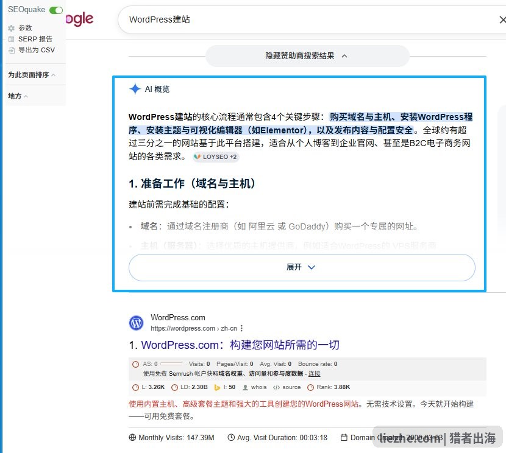Image resolution: width=506 pixels, height=453 pixels.
Task: Click the SERP 报告 list icon
Action: pos(12,40)
